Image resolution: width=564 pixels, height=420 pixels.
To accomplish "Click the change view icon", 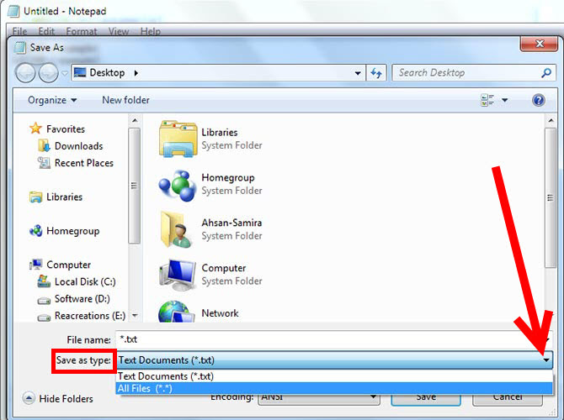I will pos(487,100).
